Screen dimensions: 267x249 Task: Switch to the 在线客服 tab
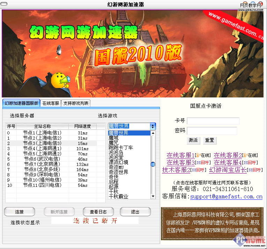(x=51, y=103)
